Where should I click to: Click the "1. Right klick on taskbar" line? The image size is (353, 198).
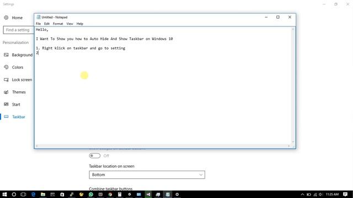[81, 48]
